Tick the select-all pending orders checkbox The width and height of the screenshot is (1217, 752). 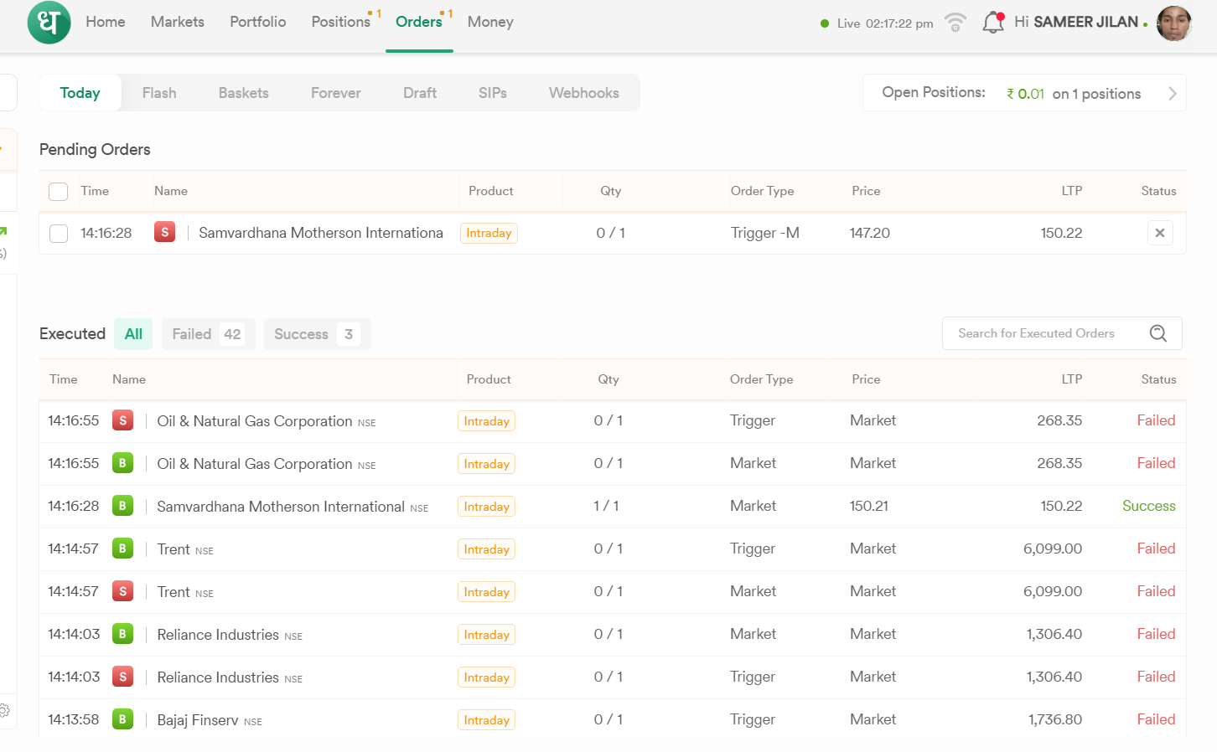tap(59, 192)
